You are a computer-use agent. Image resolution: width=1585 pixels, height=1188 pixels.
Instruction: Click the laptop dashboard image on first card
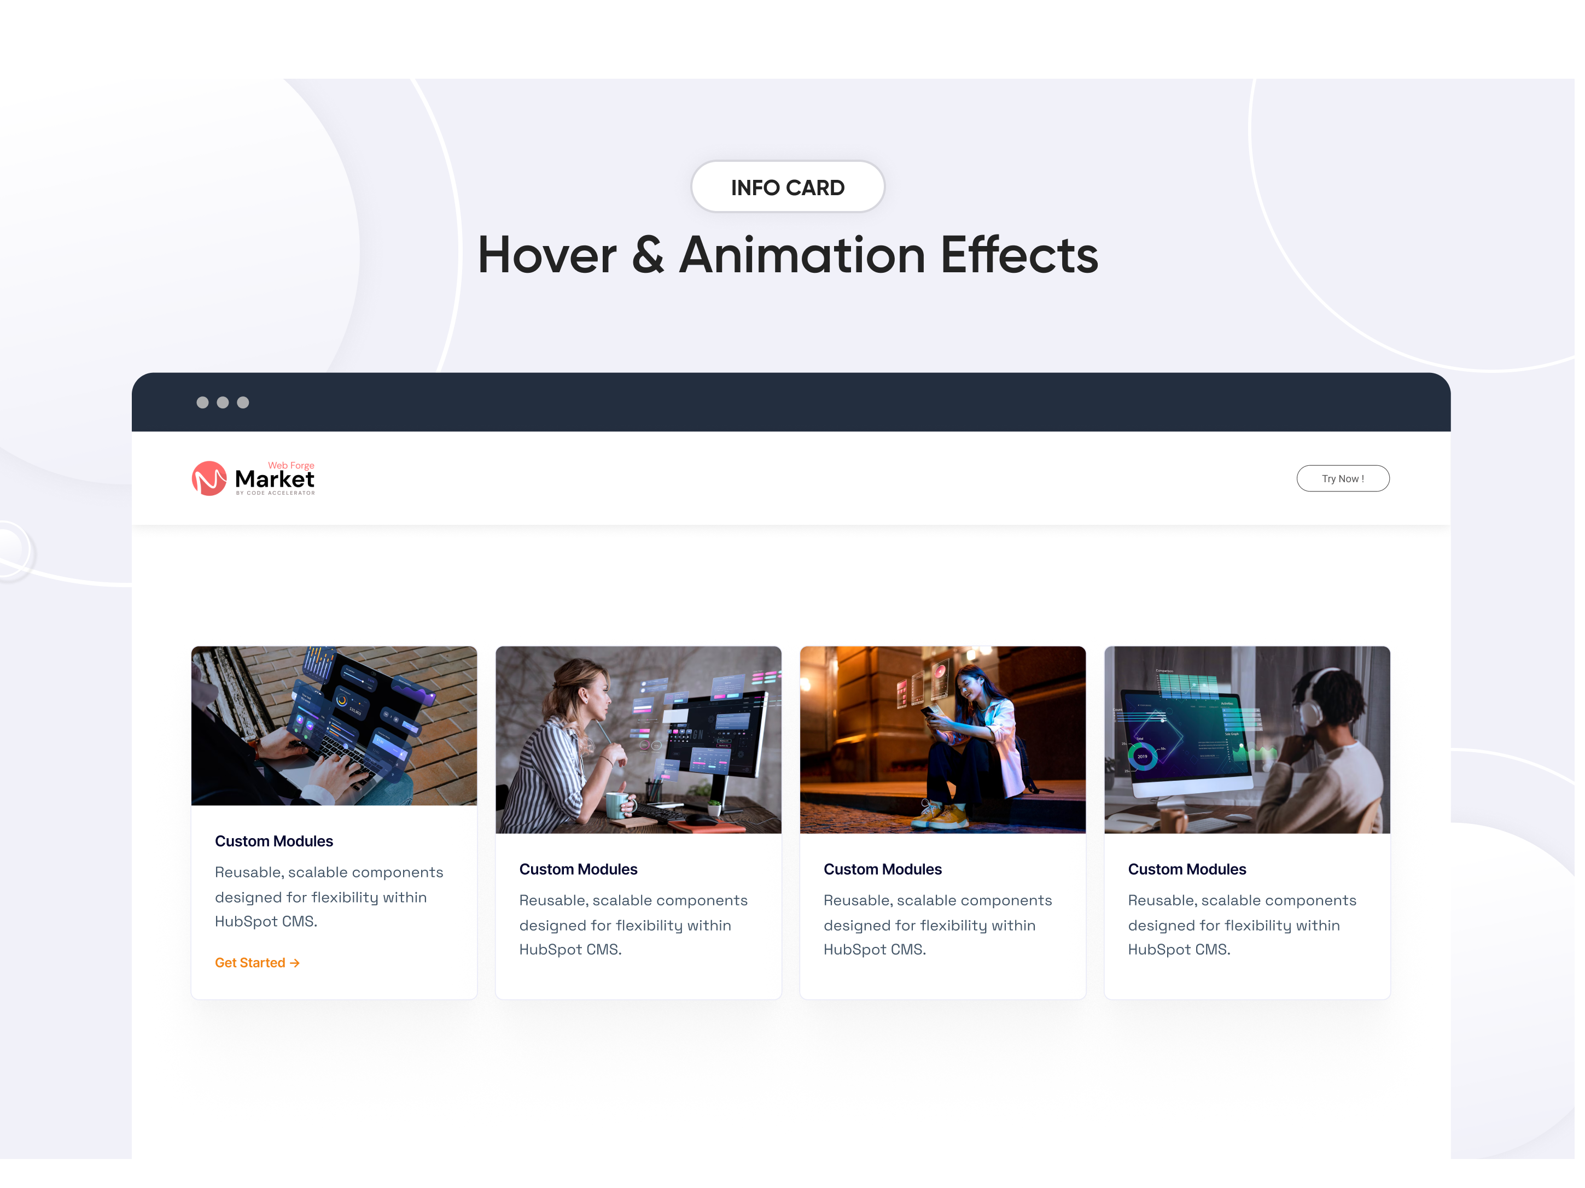(333, 725)
